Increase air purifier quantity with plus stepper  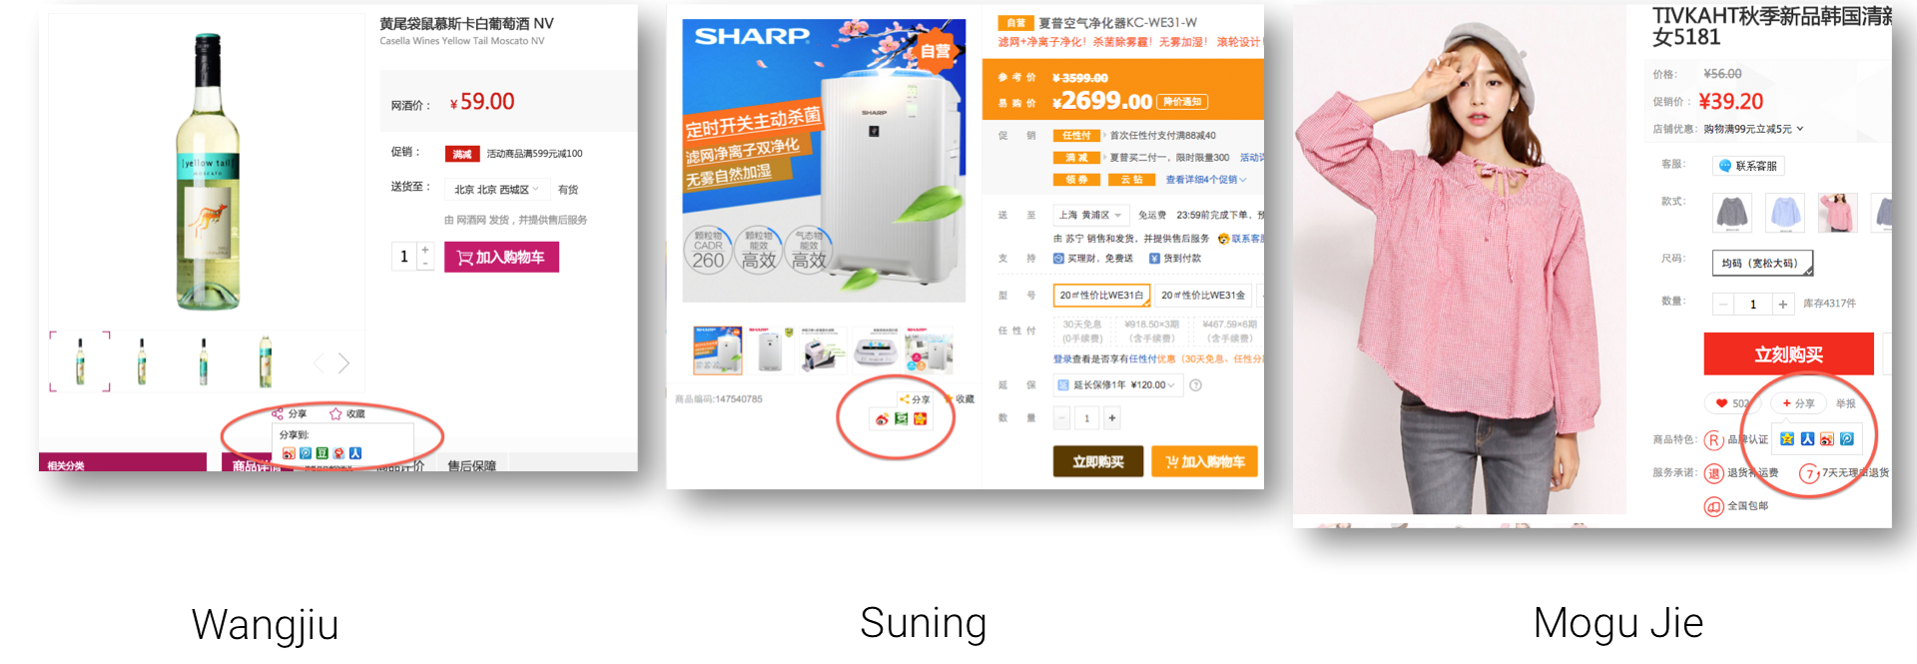pyautogui.click(x=1112, y=418)
